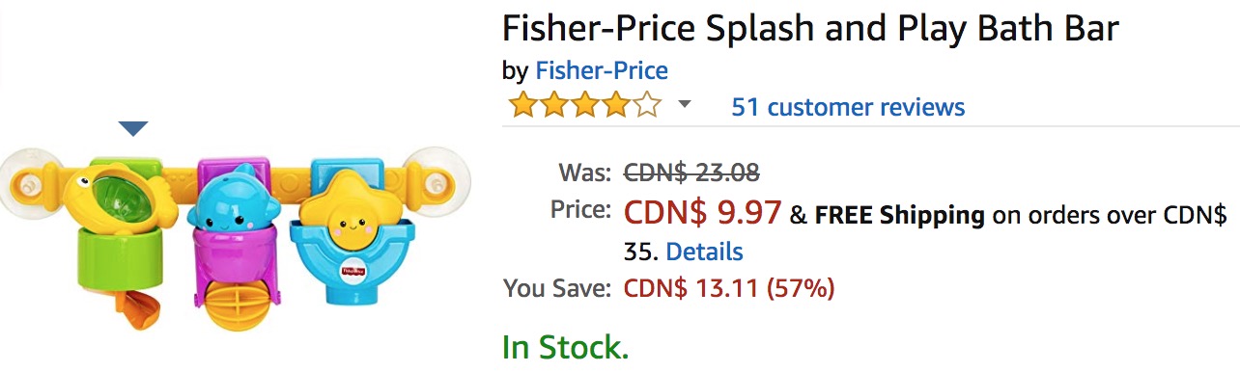Open the Fisher-Price brand link
The height and width of the screenshot is (372, 1240).
tap(602, 70)
